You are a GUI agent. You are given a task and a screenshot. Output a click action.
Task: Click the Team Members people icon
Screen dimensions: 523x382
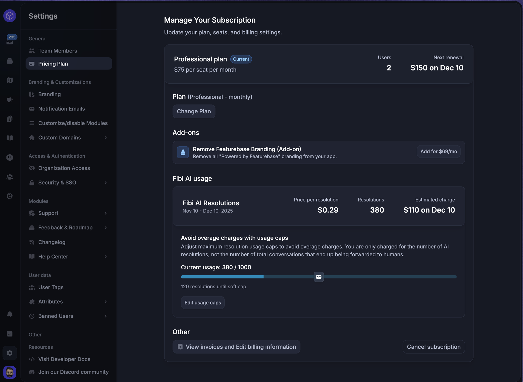coord(32,51)
